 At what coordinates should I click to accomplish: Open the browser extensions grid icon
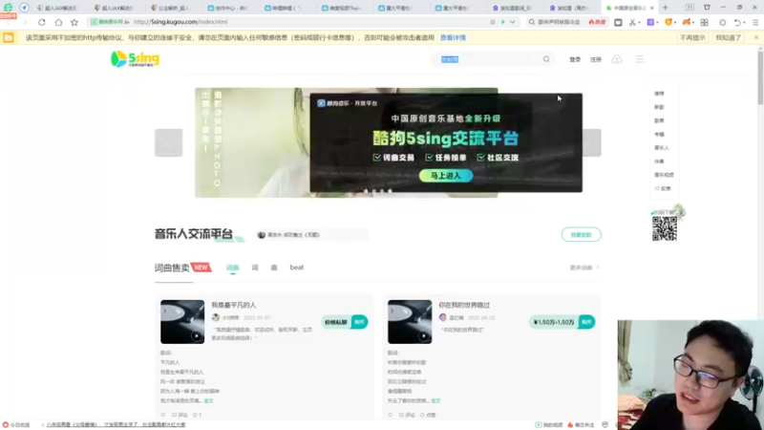pos(704,22)
